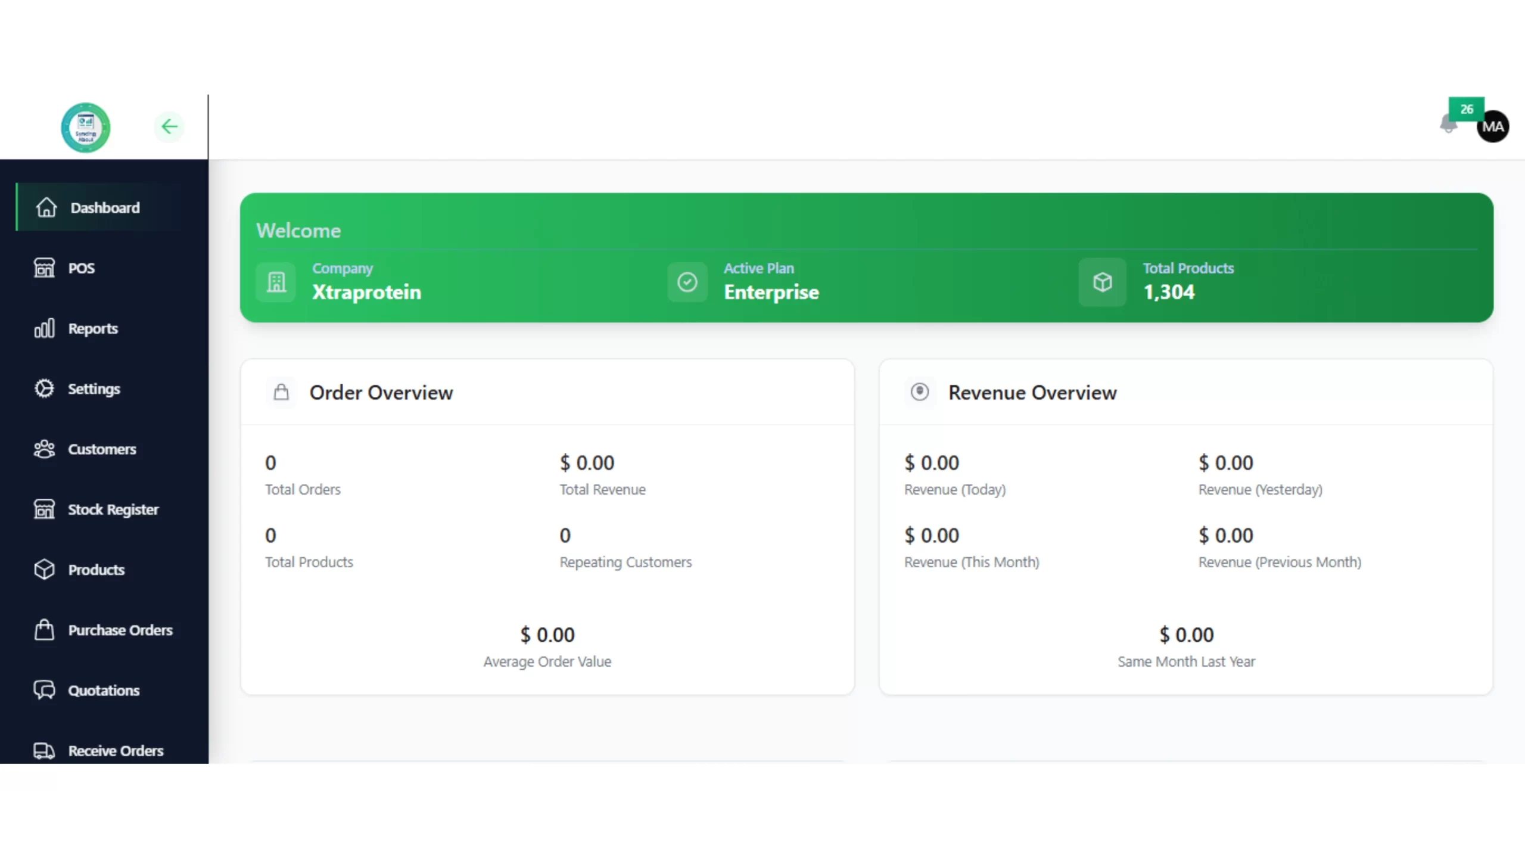Click the Active Plan label
Viewport: 1525px width, 858px height.
click(758, 268)
